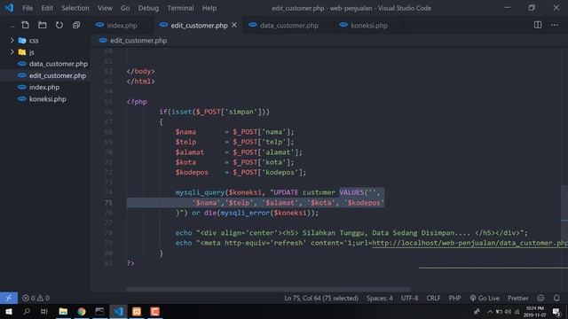Open the View menu
The image size is (568, 319).
pos(105,8)
